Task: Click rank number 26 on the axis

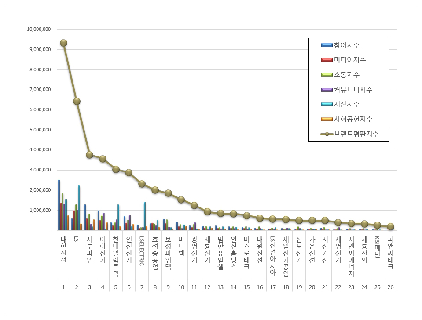Action: (390, 287)
